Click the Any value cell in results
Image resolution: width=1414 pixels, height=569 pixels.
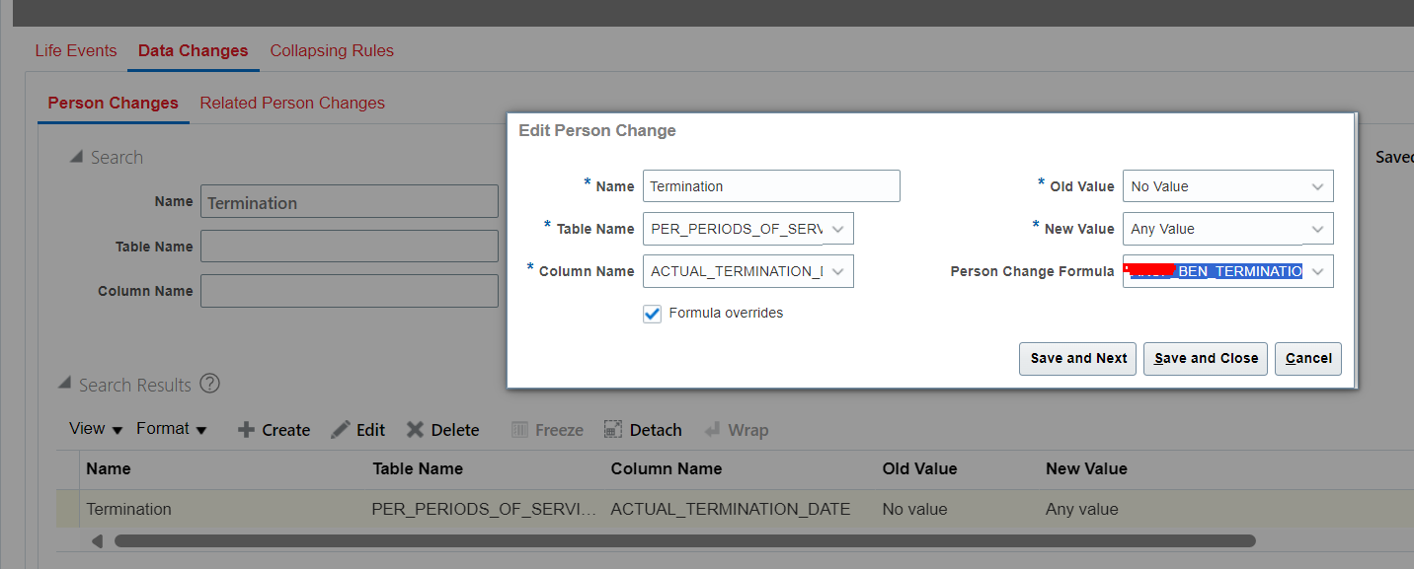click(x=1082, y=509)
